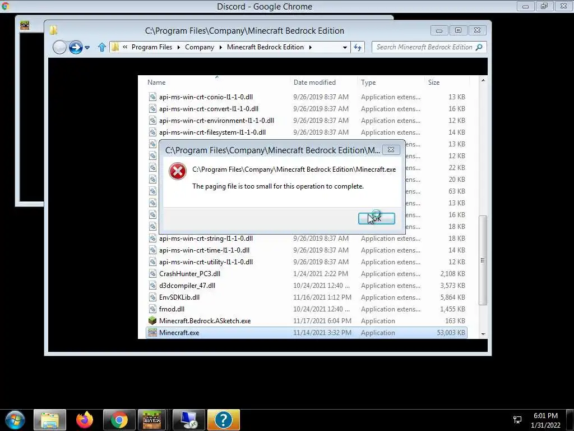The image size is (574, 431).
Task: Click the DLL icon of CrashHunter_PC3.dll
Action: click(152, 274)
